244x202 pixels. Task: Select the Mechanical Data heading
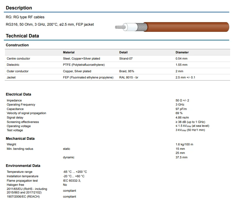(x=20, y=138)
